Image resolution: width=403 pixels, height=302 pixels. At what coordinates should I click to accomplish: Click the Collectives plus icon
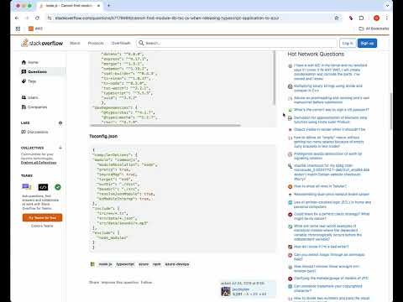(x=60, y=148)
